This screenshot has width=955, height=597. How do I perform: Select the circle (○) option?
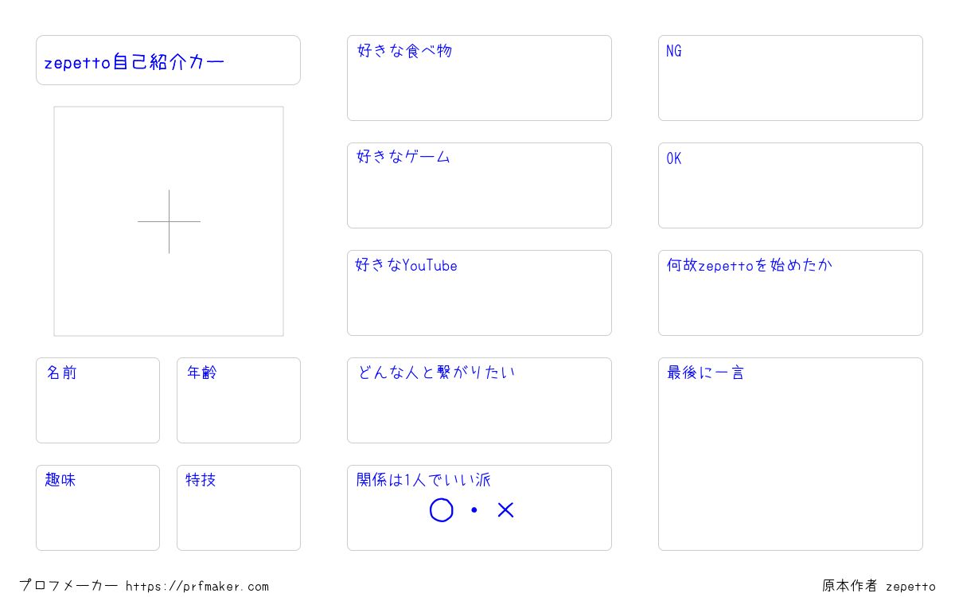(442, 510)
